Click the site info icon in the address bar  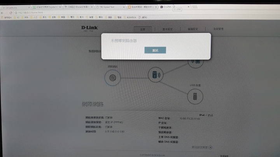(x=16, y=13)
